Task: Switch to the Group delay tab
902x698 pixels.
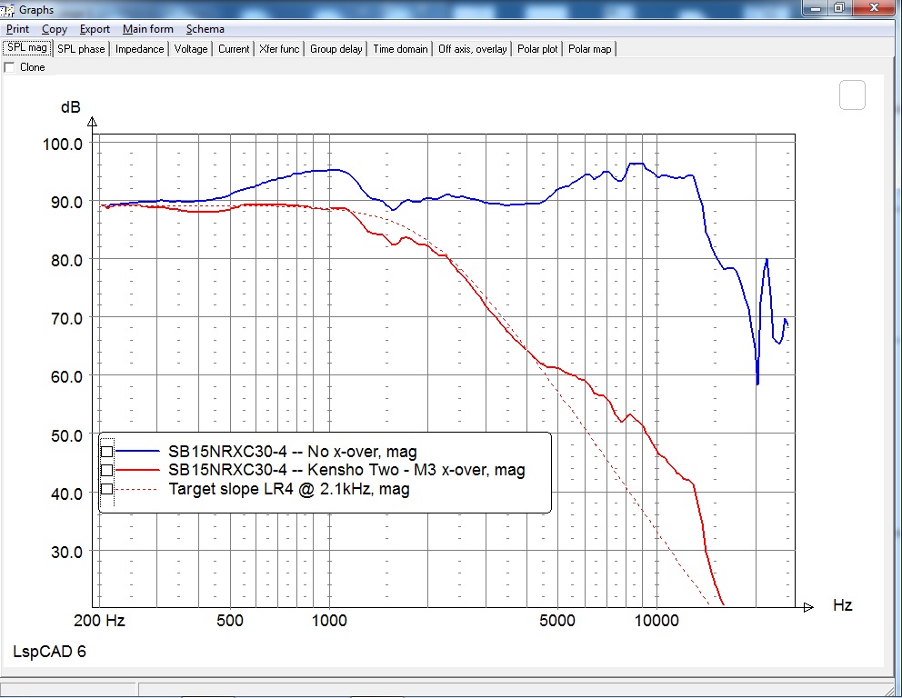Action: click(x=336, y=49)
